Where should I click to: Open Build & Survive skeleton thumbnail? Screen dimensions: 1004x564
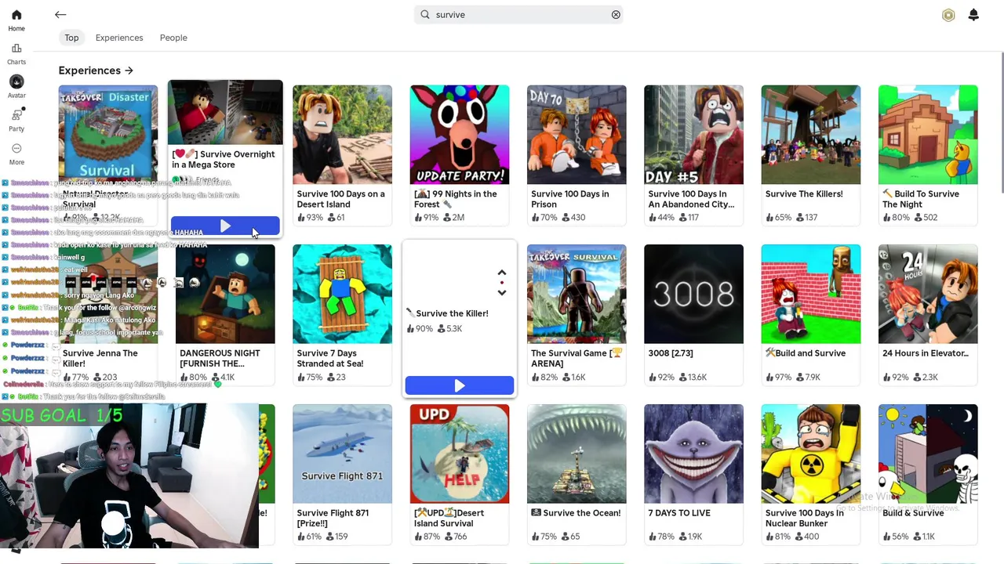928,454
